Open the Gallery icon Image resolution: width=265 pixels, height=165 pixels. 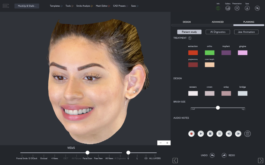[x=228, y=8]
